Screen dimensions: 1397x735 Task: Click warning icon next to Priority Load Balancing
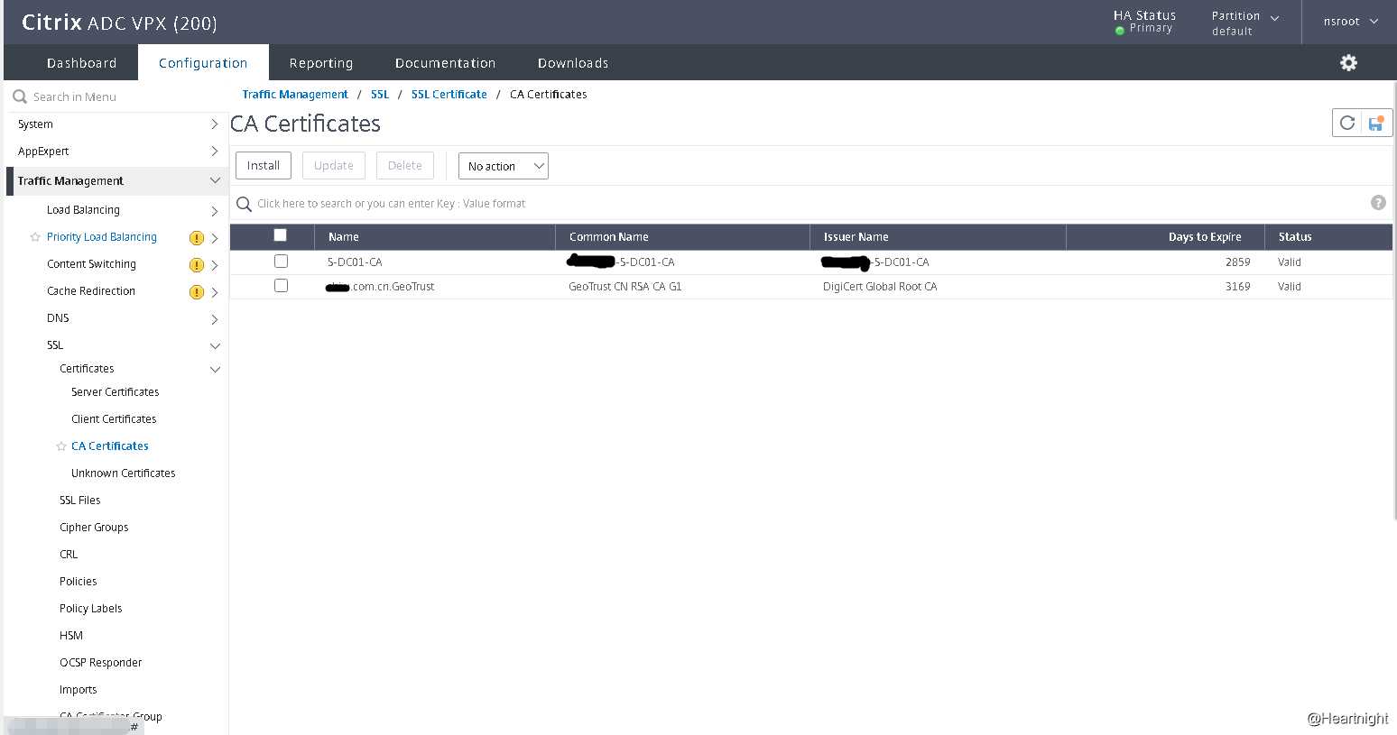point(196,238)
